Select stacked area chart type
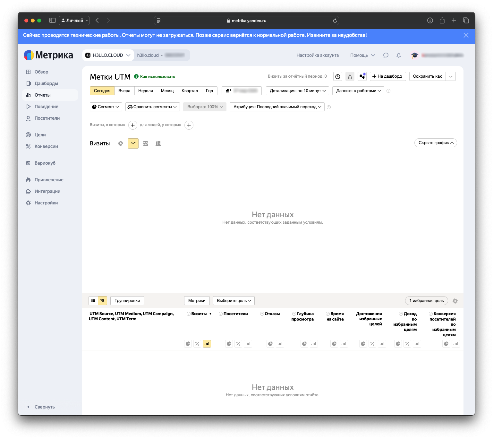The height and width of the screenshot is (439, 493). click(146, 143)
